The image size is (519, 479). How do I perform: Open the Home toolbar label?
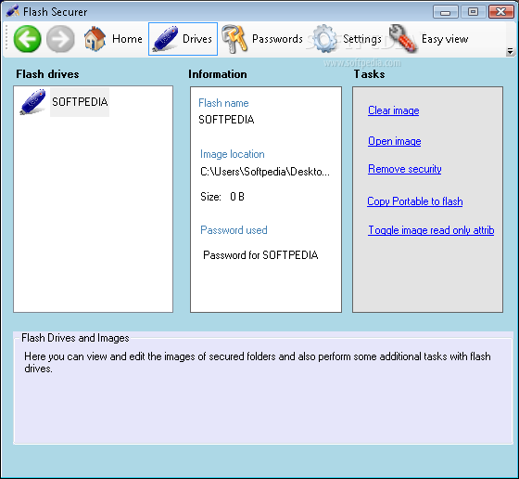(x=128, y=39)
